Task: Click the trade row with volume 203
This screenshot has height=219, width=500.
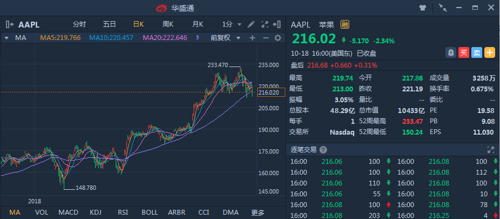Action: 339,216
